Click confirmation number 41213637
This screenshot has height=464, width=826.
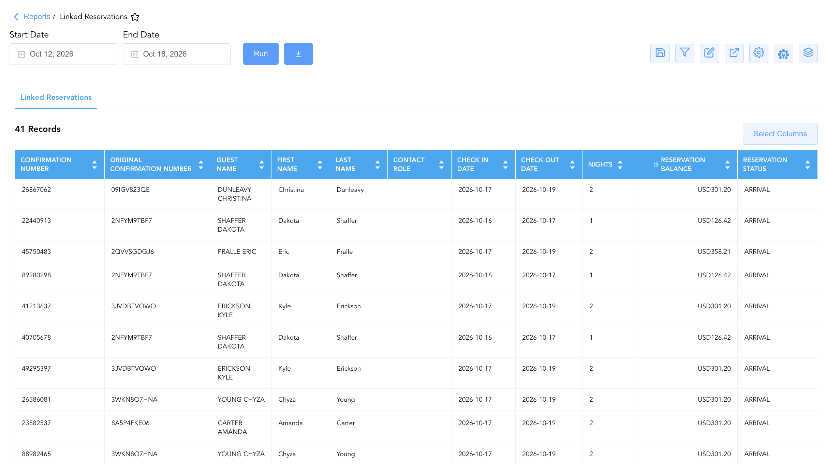click(x=36, y=306)
